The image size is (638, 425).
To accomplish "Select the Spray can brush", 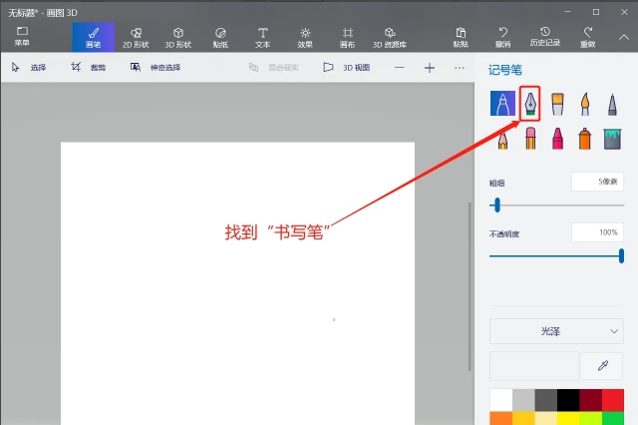I will [585, 139].
